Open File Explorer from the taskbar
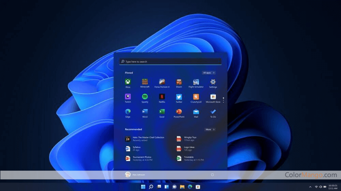 (x=182, y=187)
